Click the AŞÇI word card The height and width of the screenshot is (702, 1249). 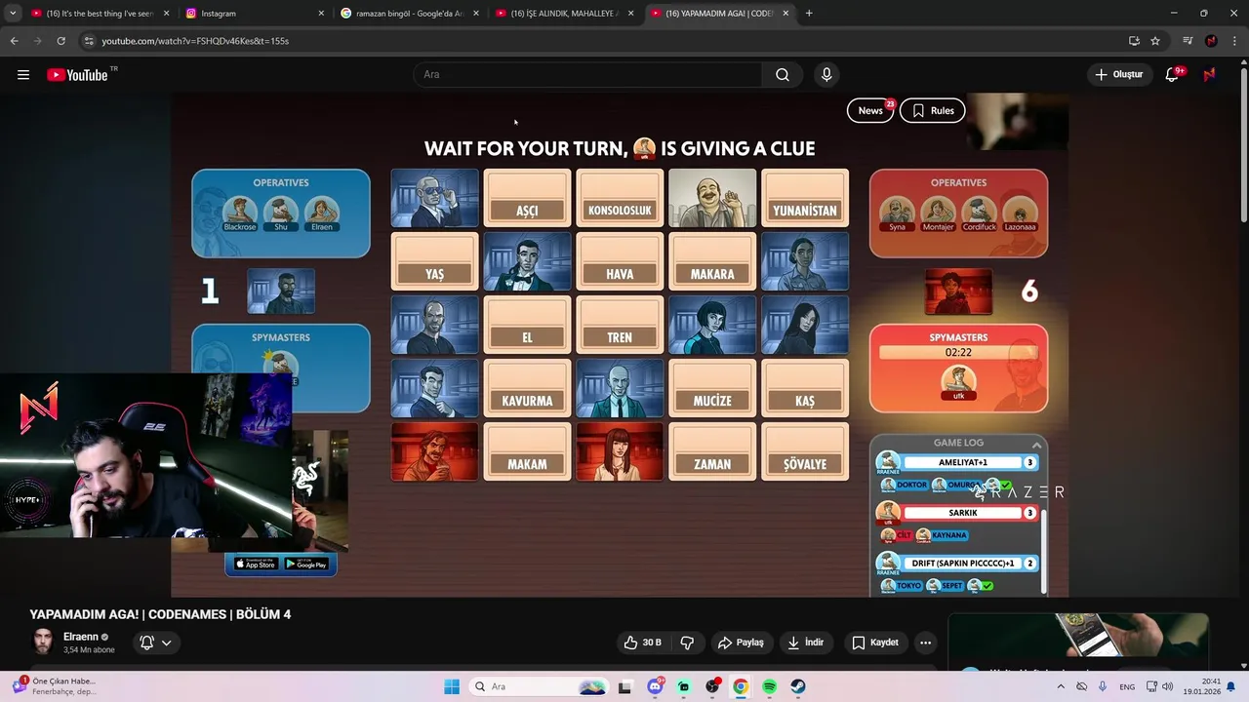(527, 199)
